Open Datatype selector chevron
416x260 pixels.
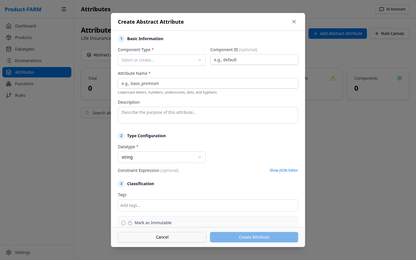(x=200, y=157)
